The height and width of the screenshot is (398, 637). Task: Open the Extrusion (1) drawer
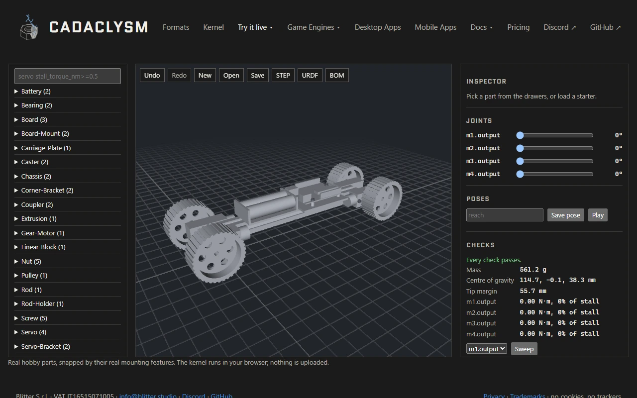[68, 219]
